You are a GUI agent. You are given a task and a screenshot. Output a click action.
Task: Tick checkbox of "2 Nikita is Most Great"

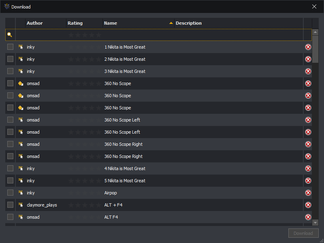11,59
